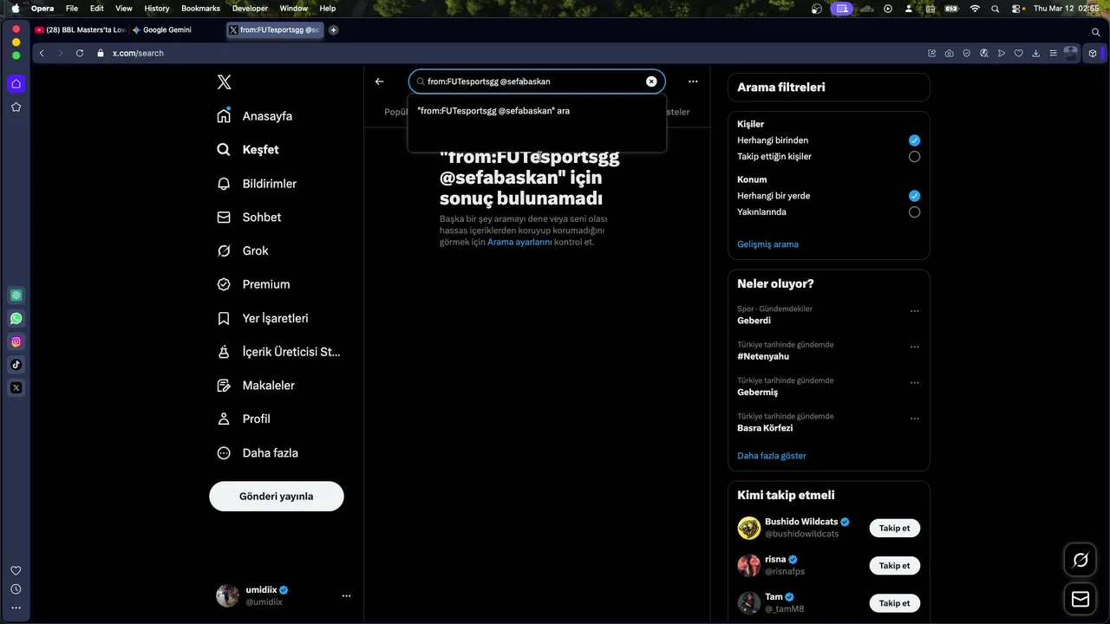Open İçerik Üreticisi Studio item
This screenshot has width=1110, height=624.
click(x=278, y=352)
